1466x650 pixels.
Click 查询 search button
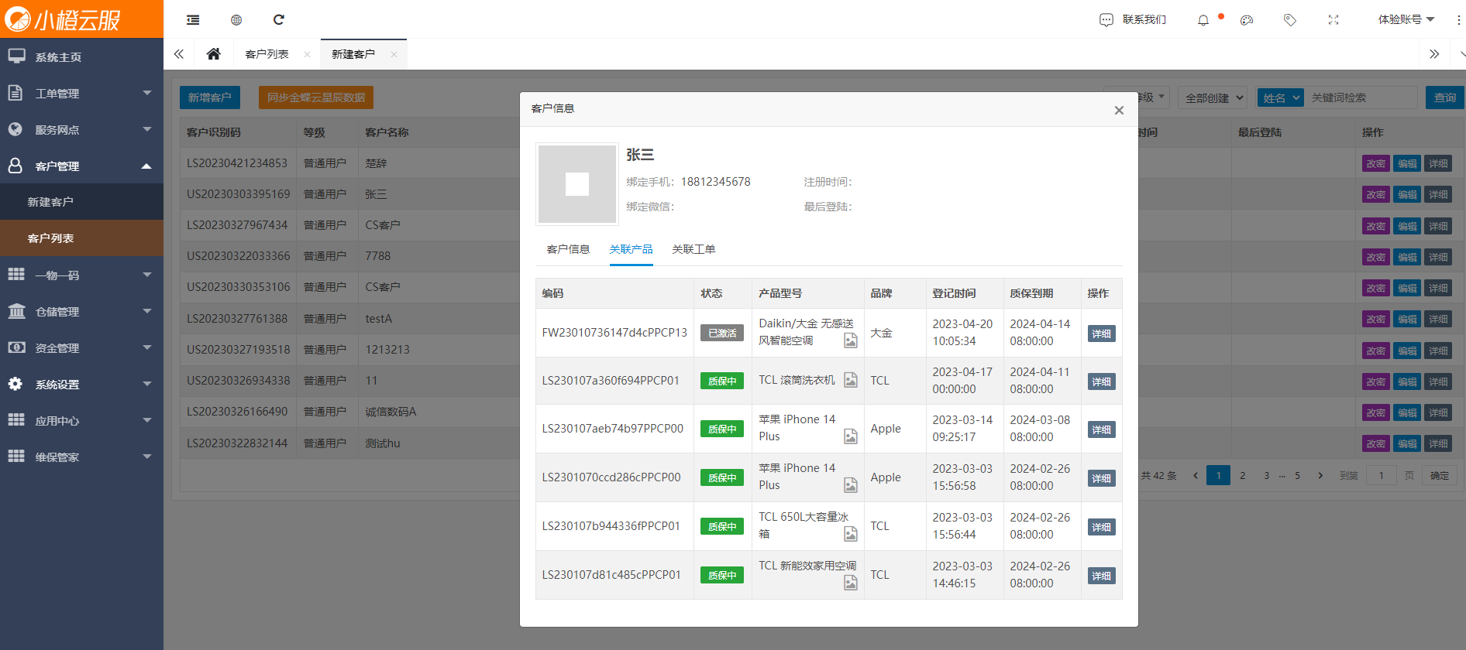1444,97
